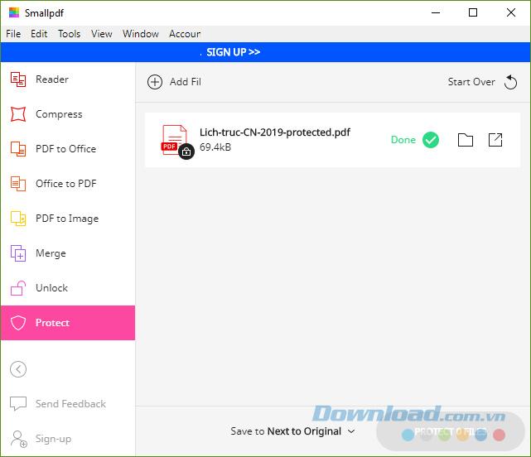Screen dimensions: 531x457
Task: Switch to the Office to PDF label
Action: pyautogui.click(x=66, y=184)
